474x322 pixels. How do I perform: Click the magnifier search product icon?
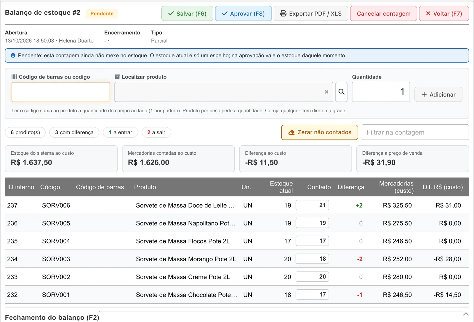(341, 92)
